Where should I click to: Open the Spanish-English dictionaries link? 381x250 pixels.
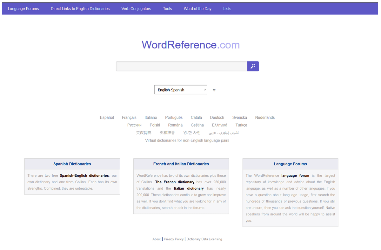84,175
